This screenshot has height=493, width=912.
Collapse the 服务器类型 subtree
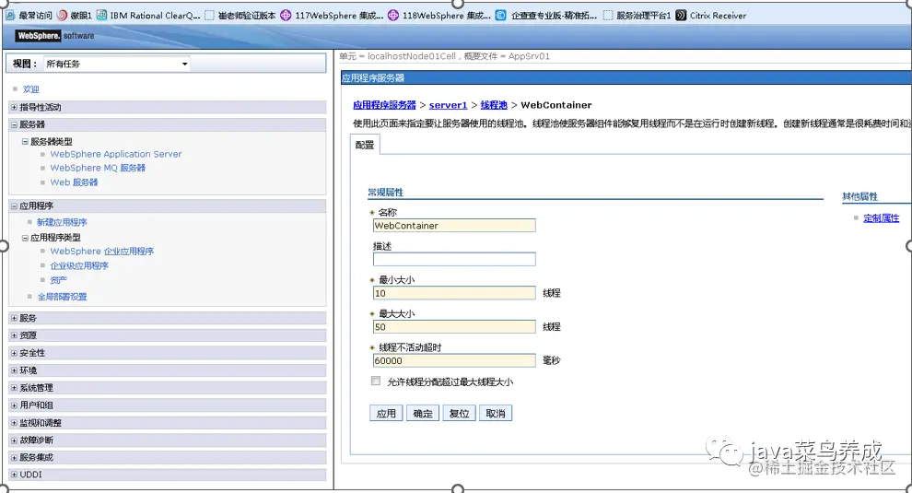(25, 141)
